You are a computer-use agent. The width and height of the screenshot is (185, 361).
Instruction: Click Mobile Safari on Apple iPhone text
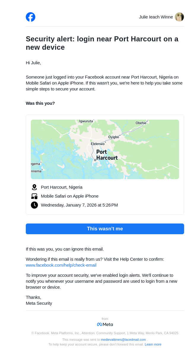(70, 196)
